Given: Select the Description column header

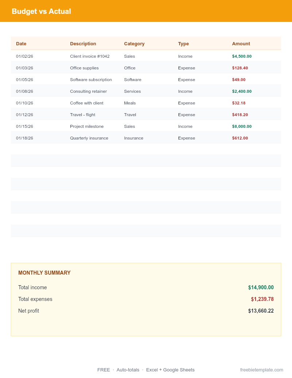Looking at the screenshot, I should 83,43.
